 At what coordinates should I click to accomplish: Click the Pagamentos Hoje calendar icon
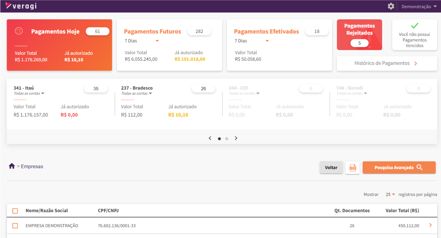pos(19,31)
